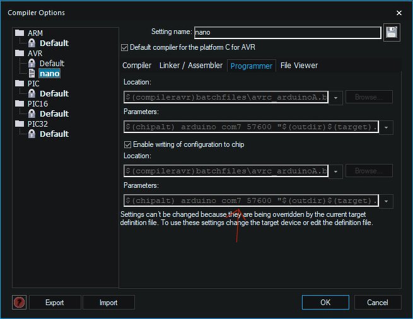Toggle Enable writing of configuration to chip
This screenshot has width=413, height=319.
coord(127,144)
